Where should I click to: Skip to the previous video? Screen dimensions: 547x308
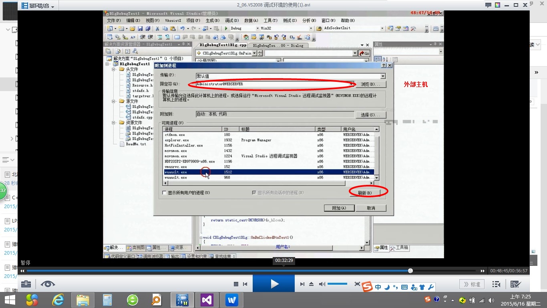coord(245,284)
